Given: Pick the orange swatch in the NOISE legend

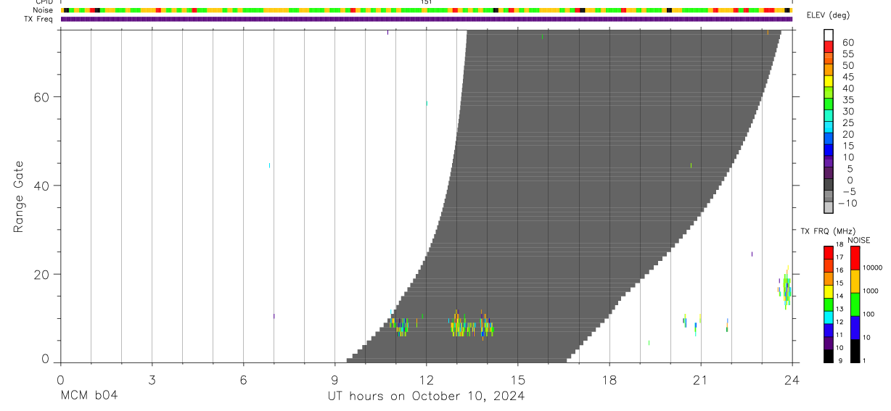Looking at the screenshot, I should [x=855, y=281].
